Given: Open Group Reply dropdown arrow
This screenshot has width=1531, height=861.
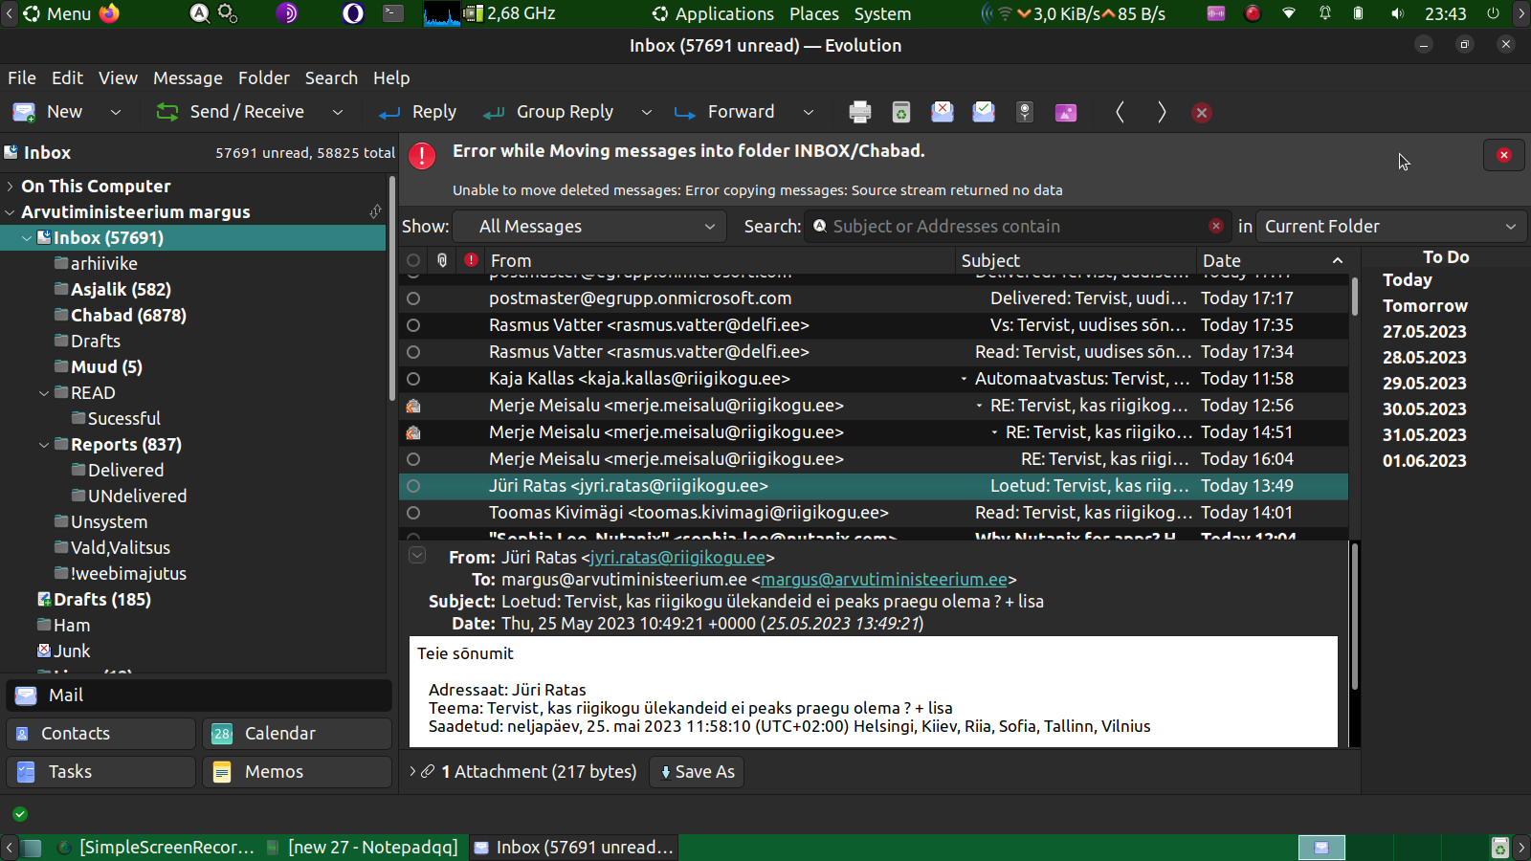Looking at the screenshot, I should 647,112.
